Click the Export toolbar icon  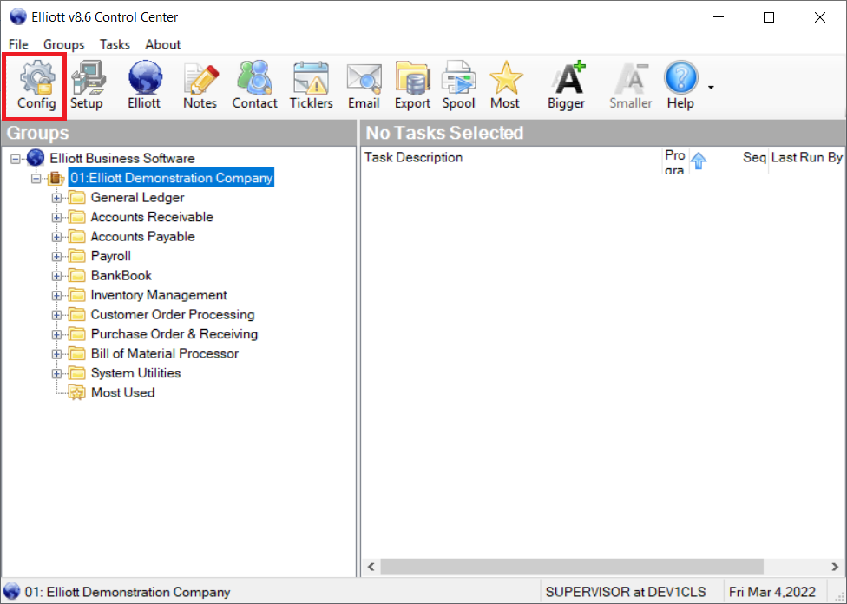(413, 85)
